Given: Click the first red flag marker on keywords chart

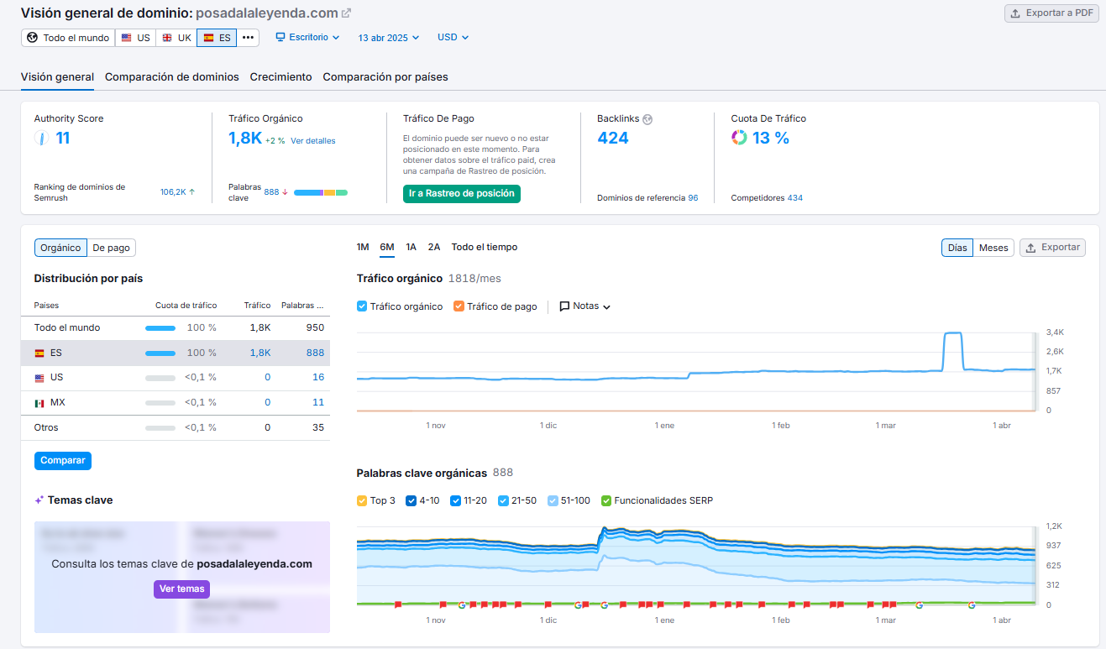Looking at the screenshot, I should tap(398, 604).
